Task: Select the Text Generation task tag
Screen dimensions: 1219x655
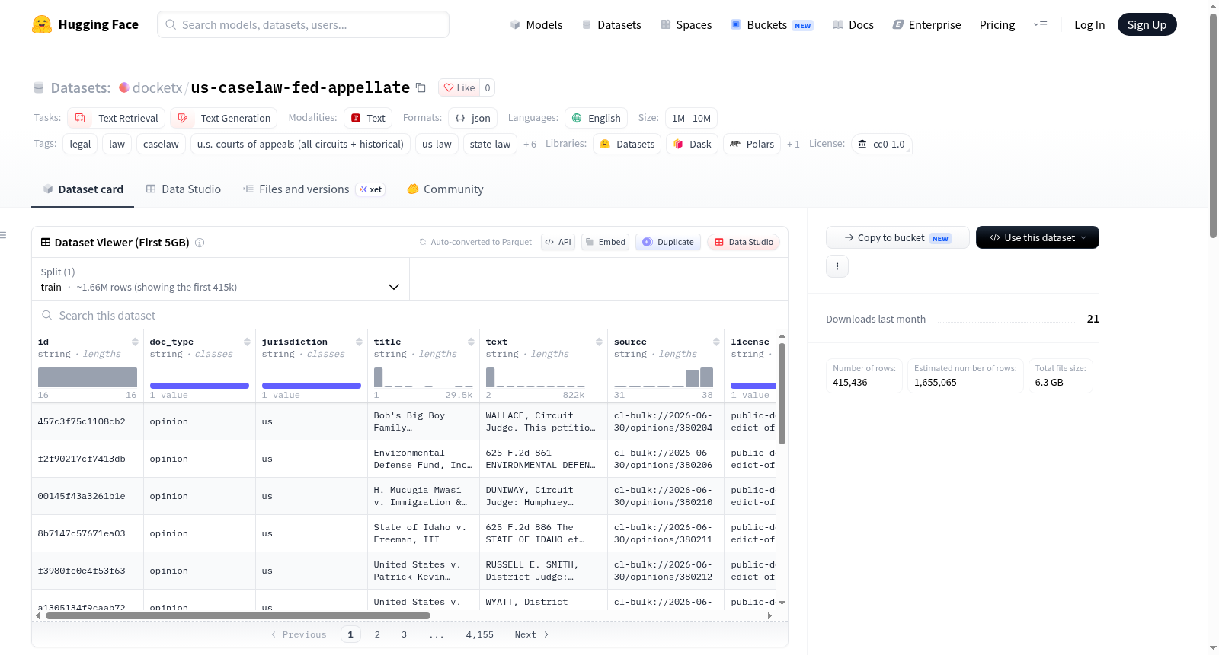Action: coord(224,118)
